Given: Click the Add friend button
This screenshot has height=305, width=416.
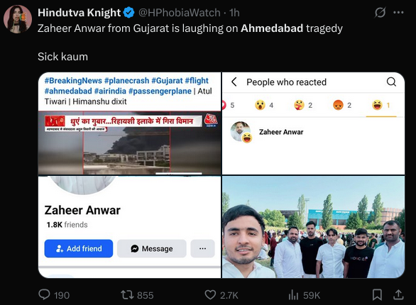Looking at the screenshot, I should click(x=79, y=248).
